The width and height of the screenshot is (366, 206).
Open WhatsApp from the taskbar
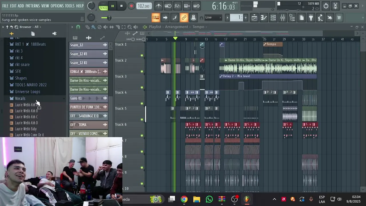click(x=209, y=199)
